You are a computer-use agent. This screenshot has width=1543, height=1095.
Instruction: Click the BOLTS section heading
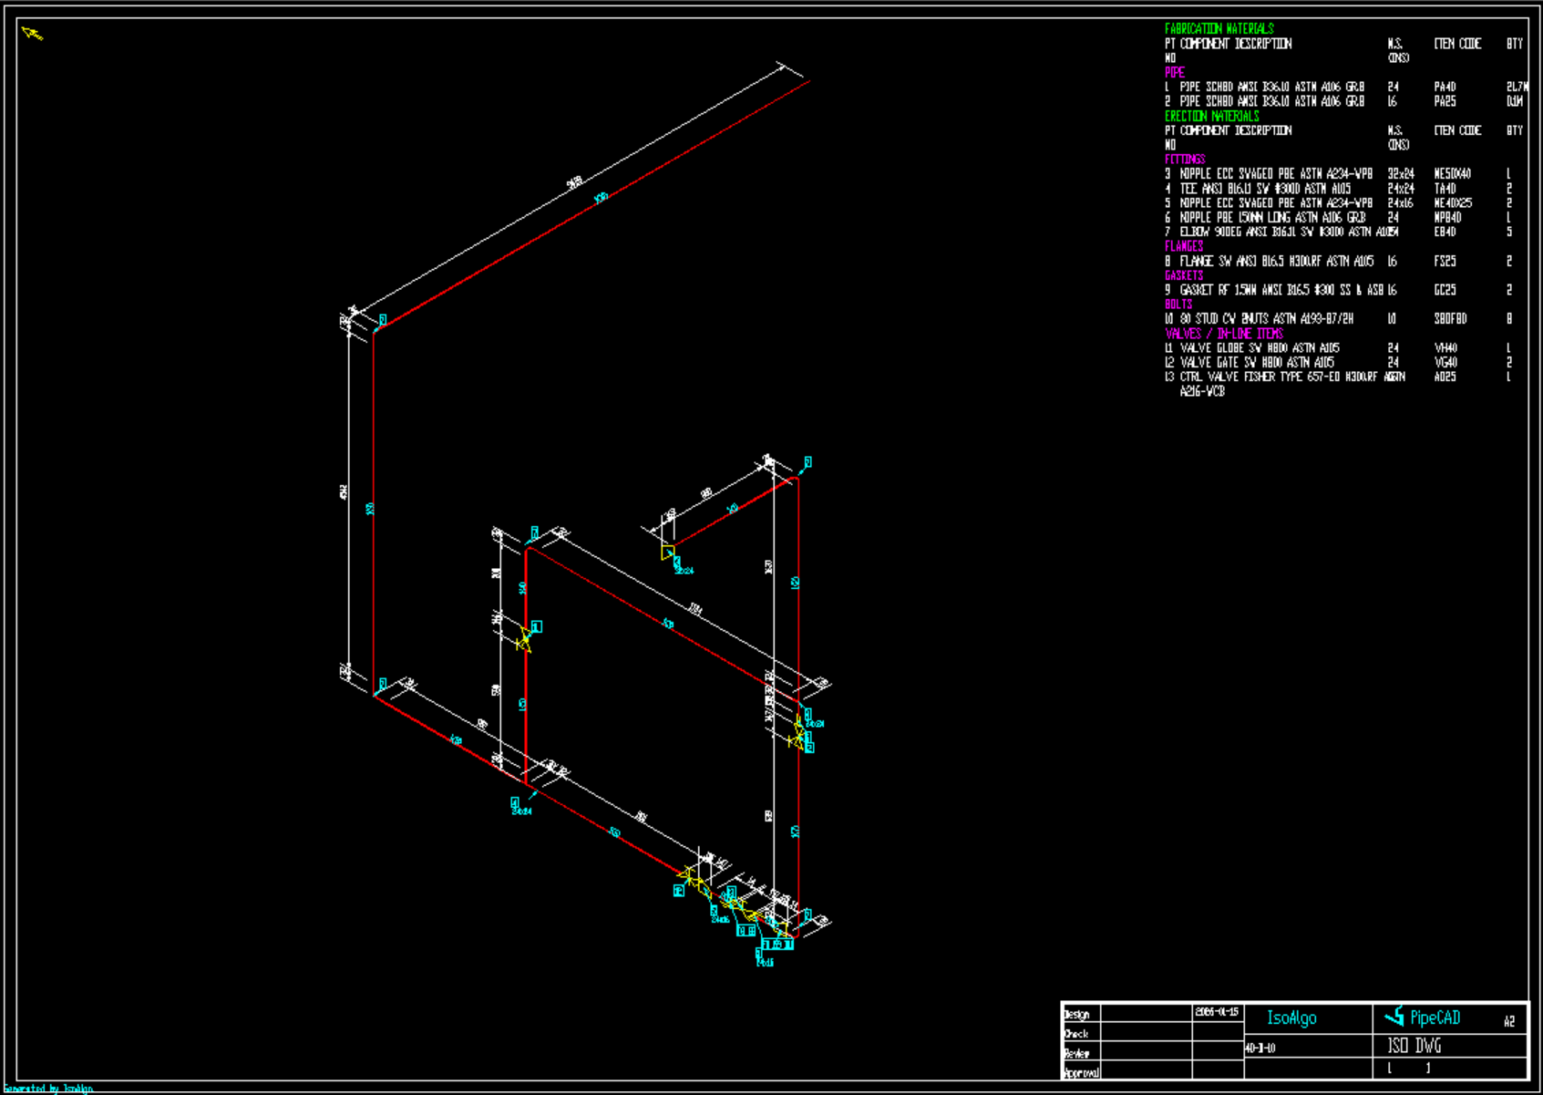point(1178,305)
